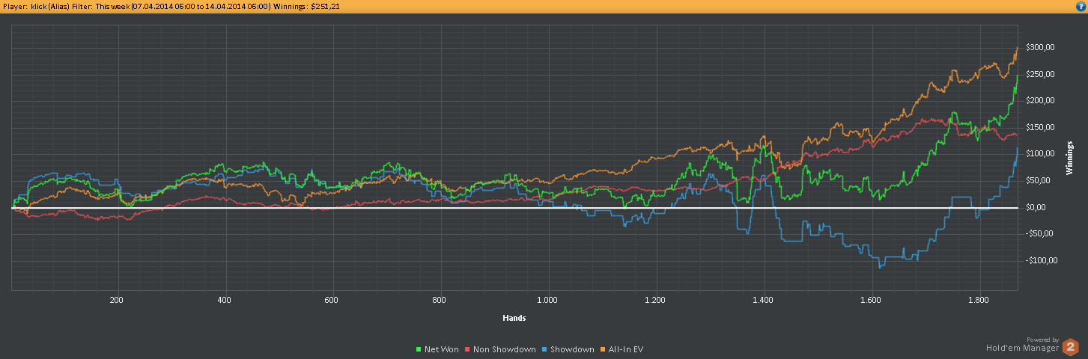
Task: Toggle the Net Won series in the legend
Action: click(436, 349)
